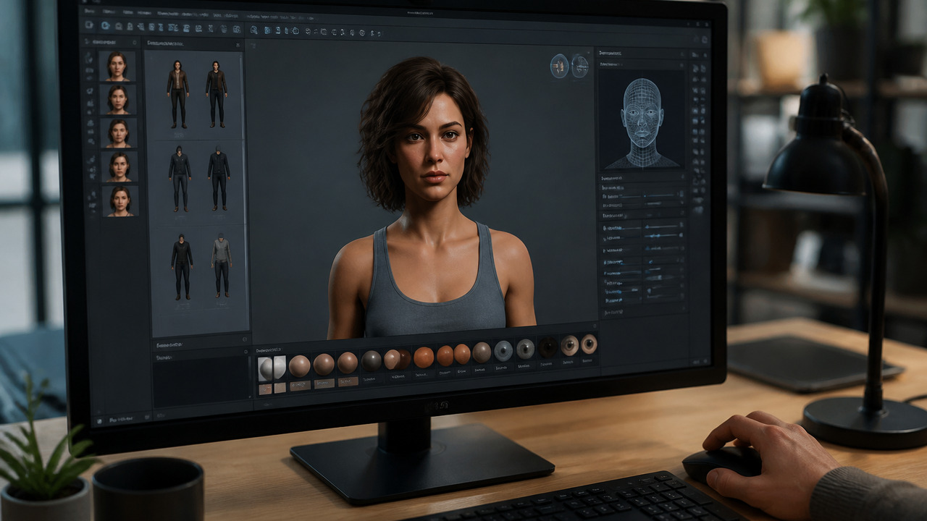
Task: Select the white and gray split material sphere
Action: click(x=273, y=368)
